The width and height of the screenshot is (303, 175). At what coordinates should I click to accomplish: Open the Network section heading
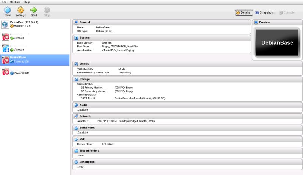pyautogui.click(x=85, y=116)
